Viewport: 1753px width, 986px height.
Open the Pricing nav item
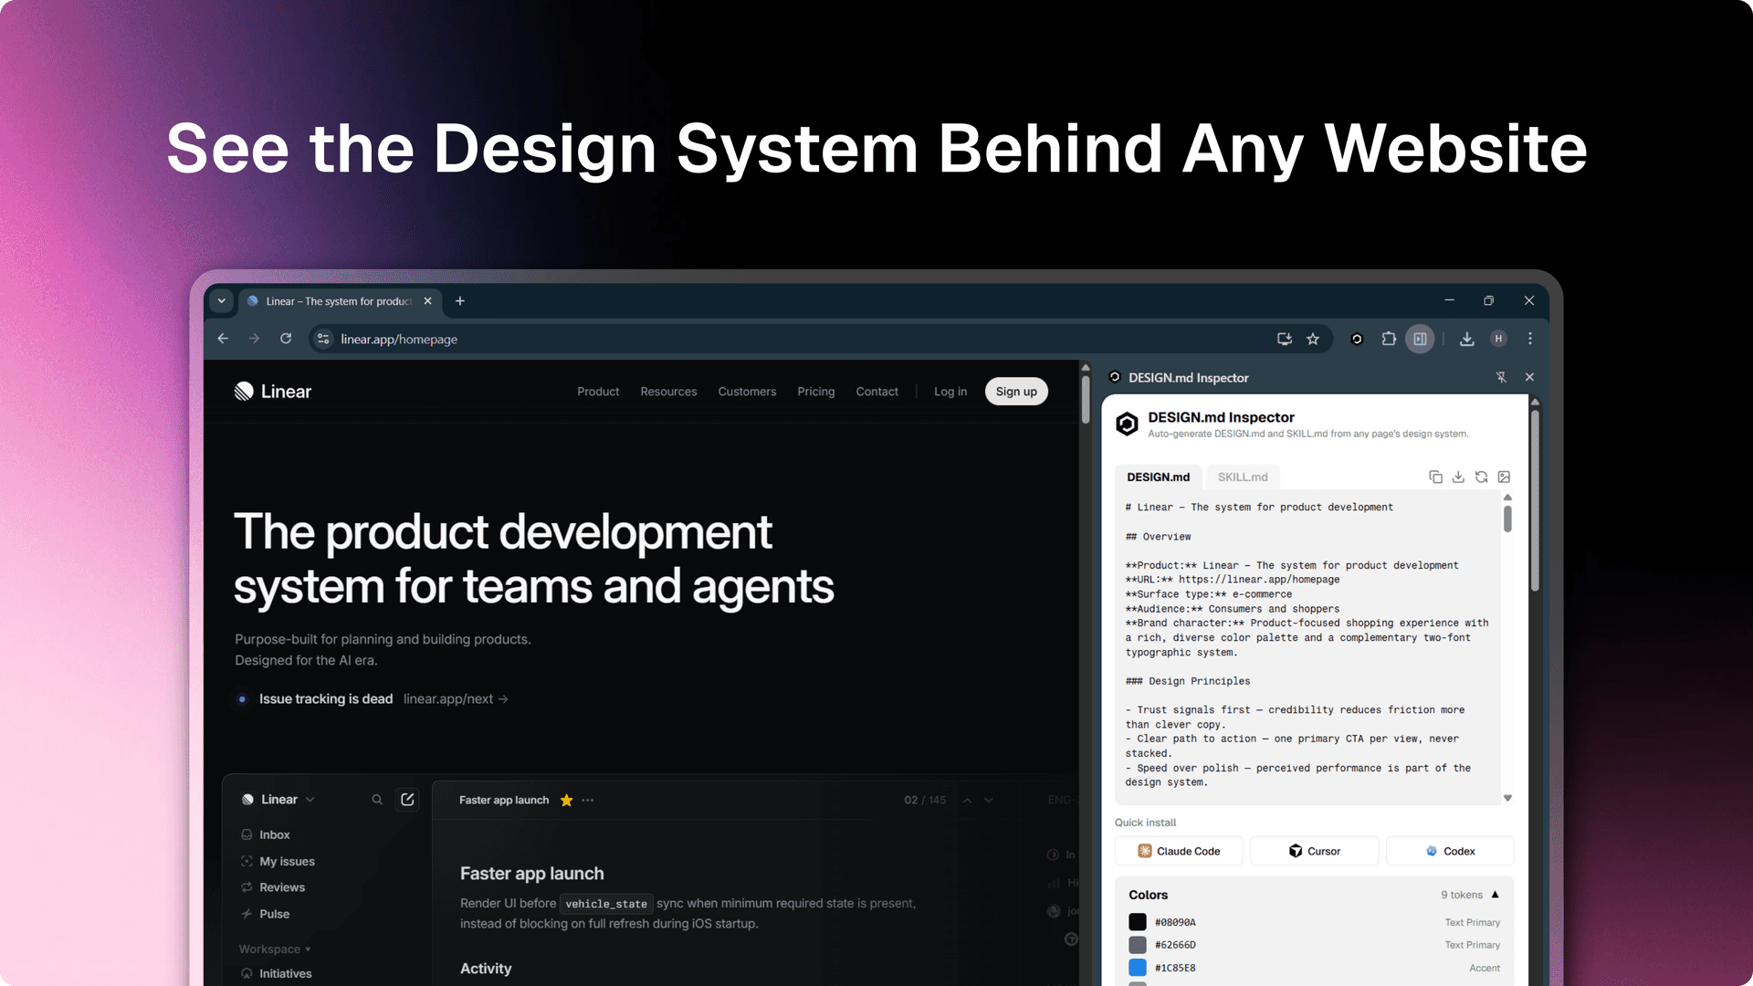pos(815,392)
